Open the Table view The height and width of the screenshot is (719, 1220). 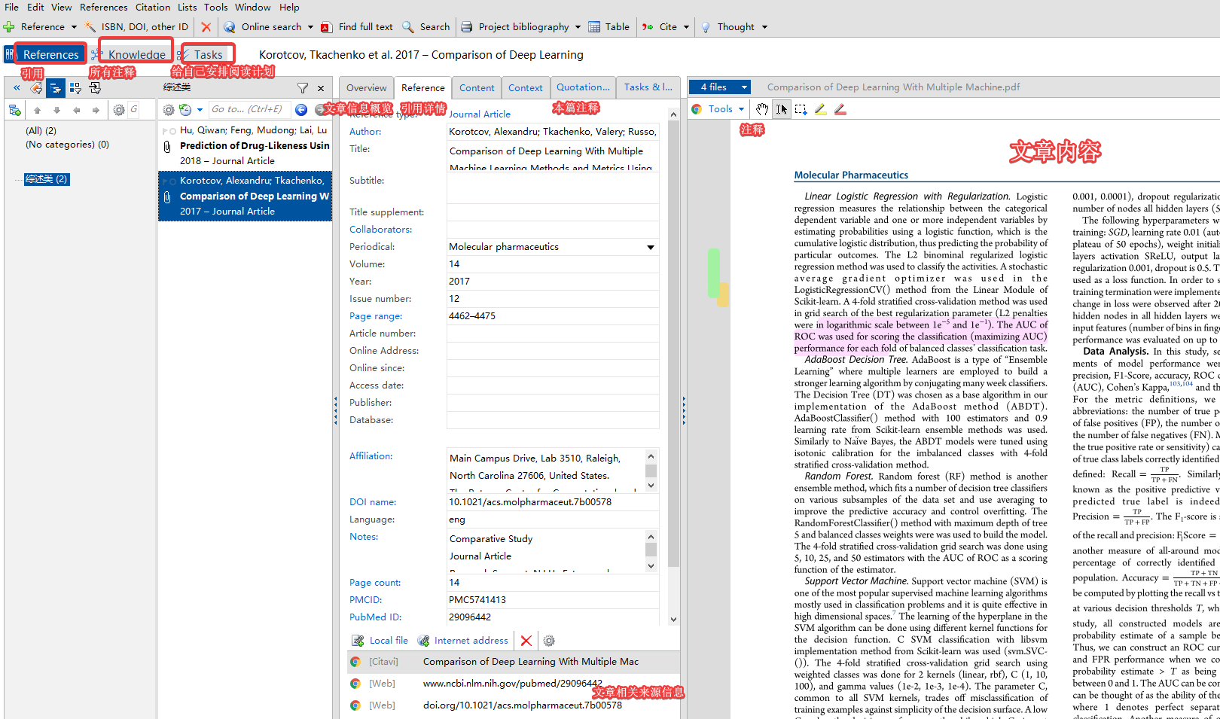pyautogui.click(x=608, y=27)
